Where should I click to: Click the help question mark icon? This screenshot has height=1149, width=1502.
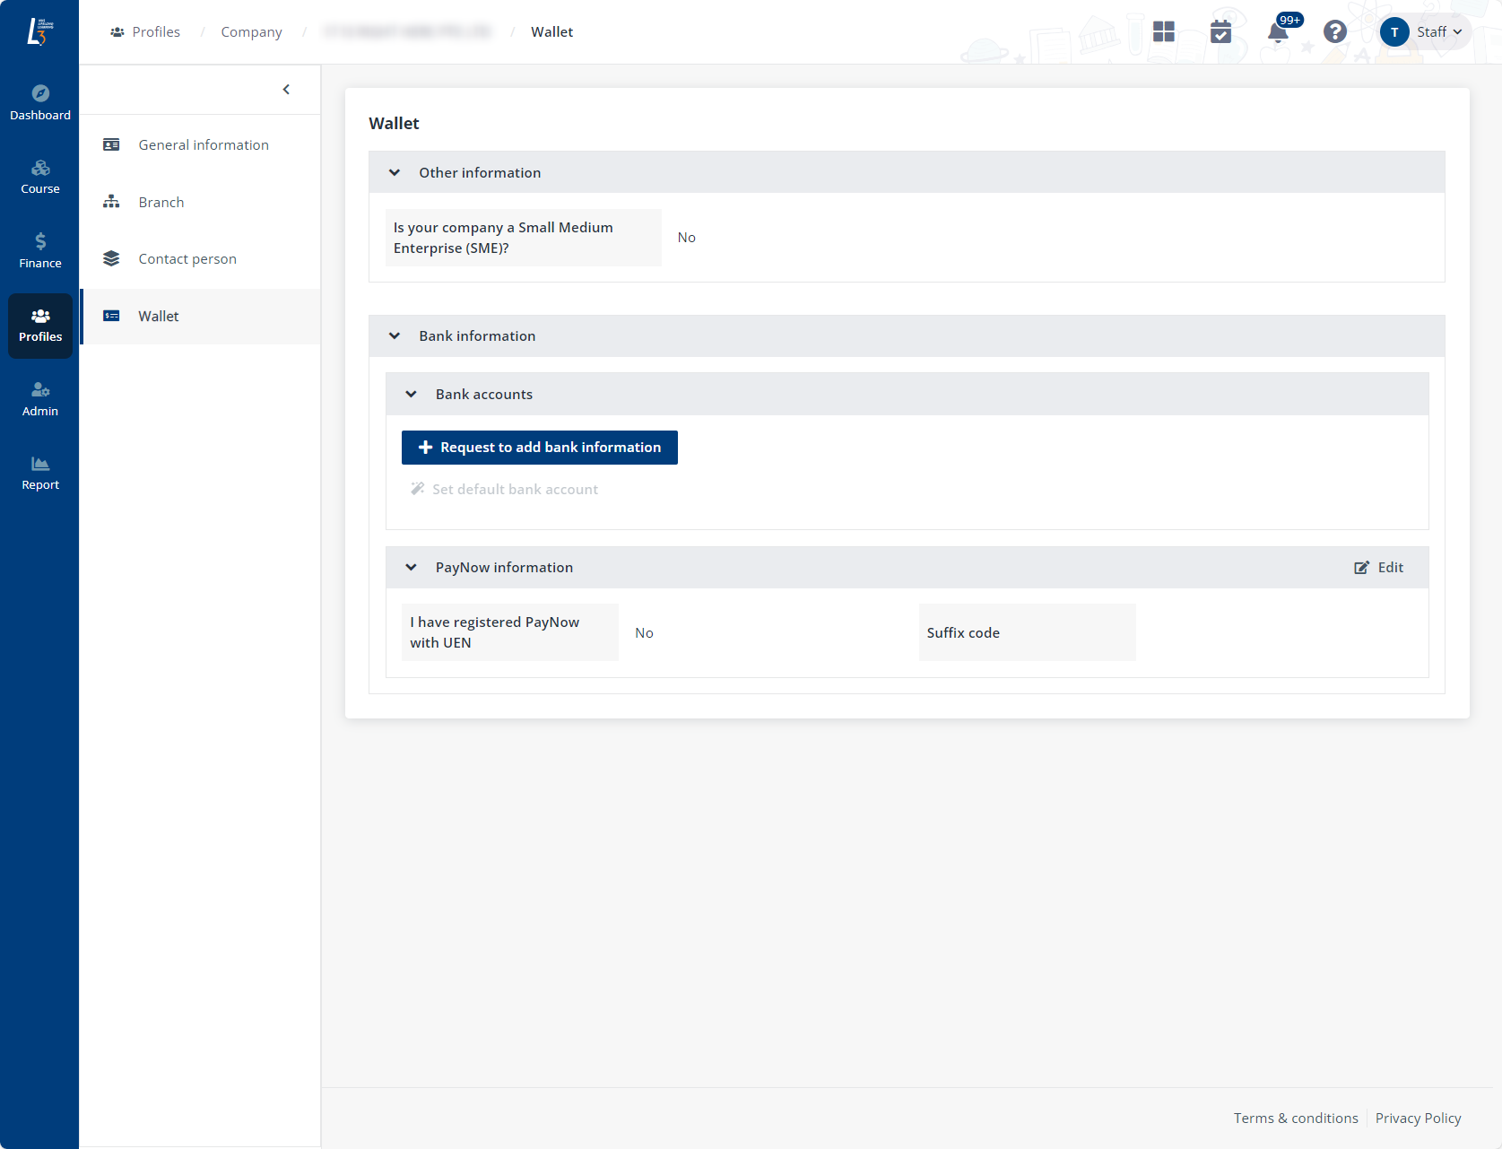1335,32
